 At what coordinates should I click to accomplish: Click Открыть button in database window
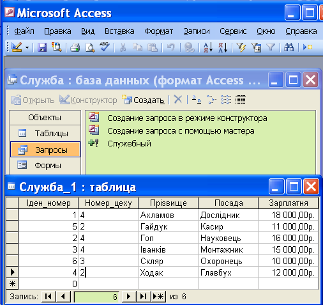point(33,100)
